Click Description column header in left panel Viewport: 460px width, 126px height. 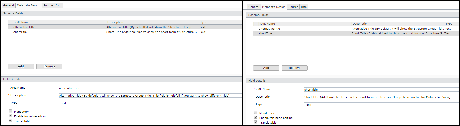pos(152,22)
